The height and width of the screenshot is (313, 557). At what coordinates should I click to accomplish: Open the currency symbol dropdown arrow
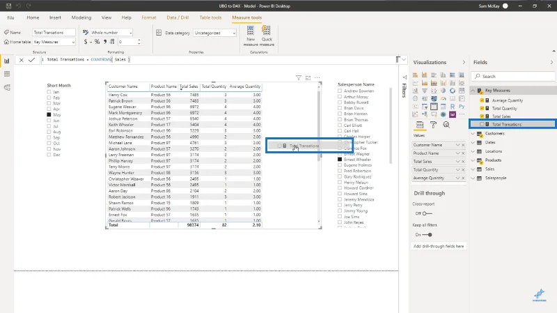coord(91,42)
